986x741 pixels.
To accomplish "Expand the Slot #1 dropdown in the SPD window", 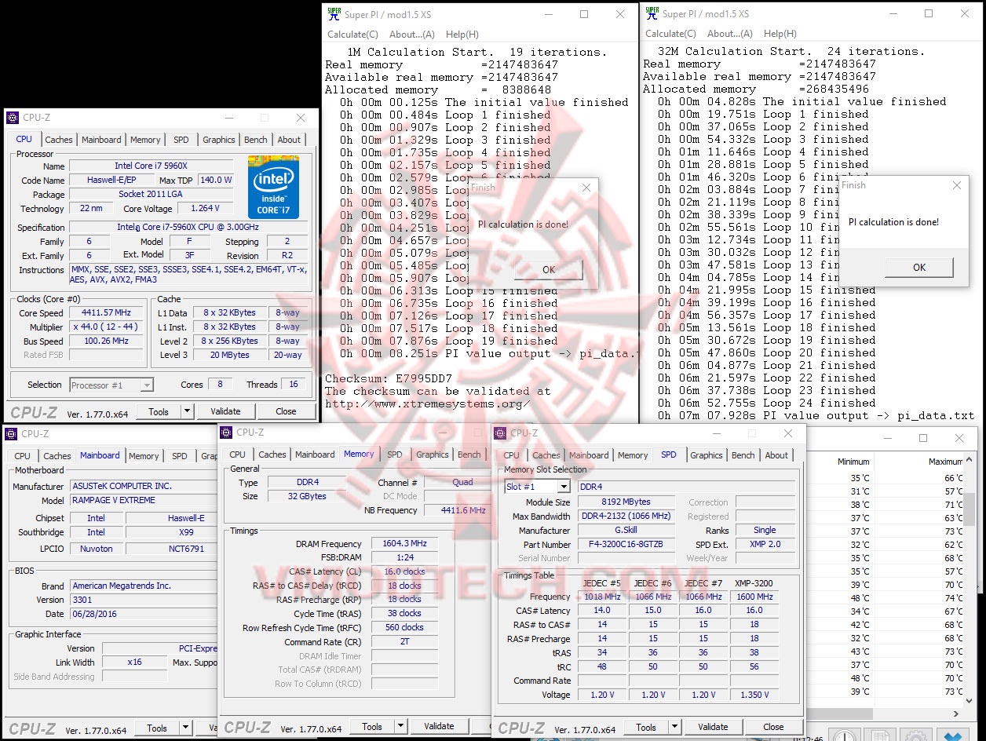I will click(563, 487).
